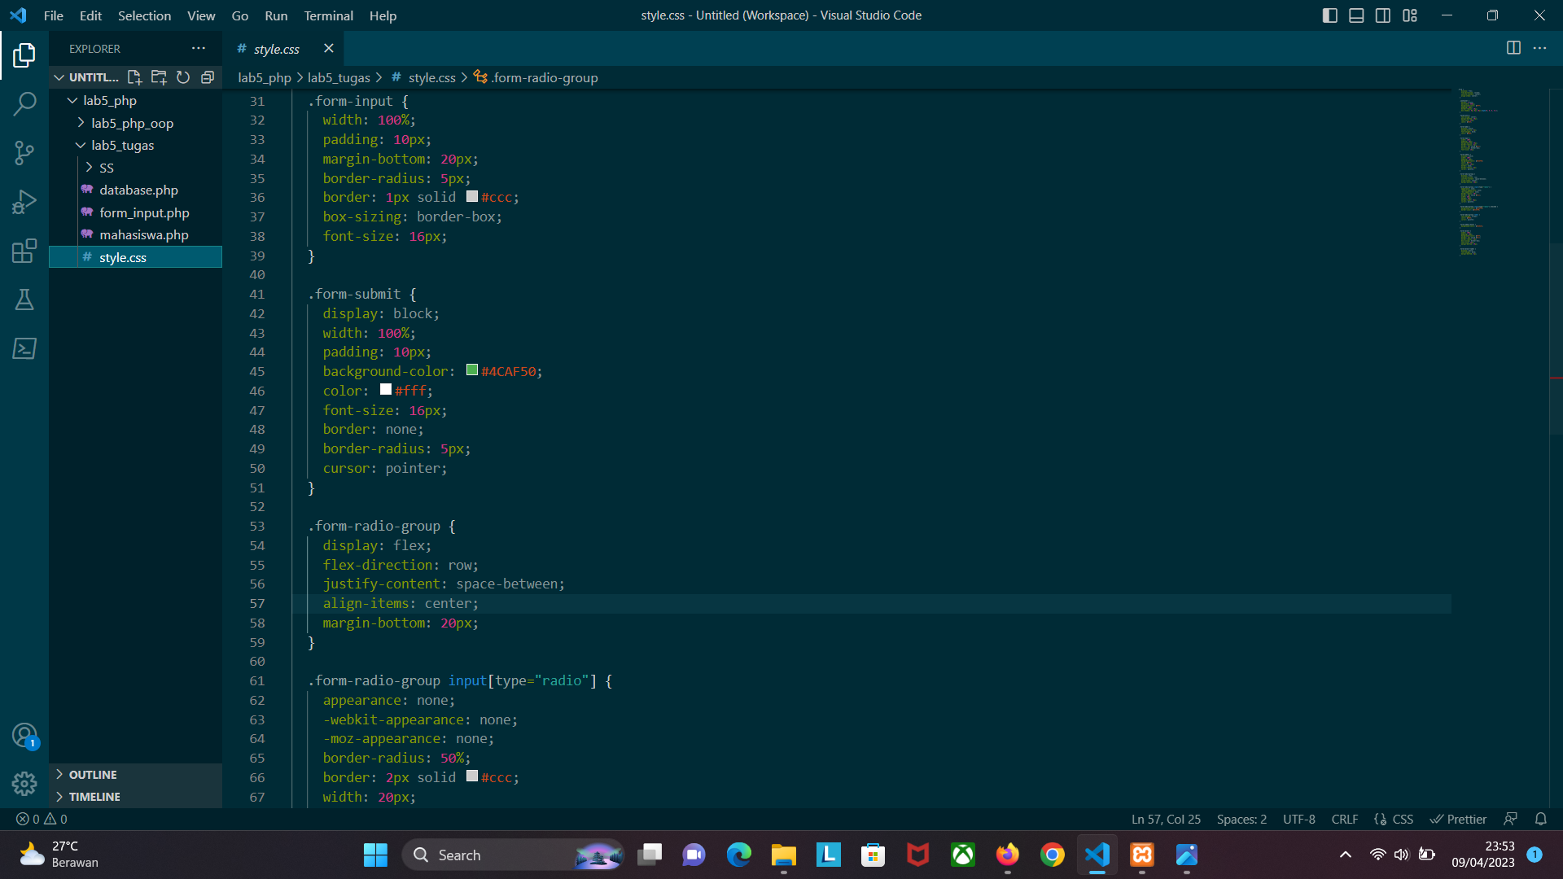Expand the lab5_php_oop folder
The width and height of the screenshot is (1563, 879).
click(132, 123)
